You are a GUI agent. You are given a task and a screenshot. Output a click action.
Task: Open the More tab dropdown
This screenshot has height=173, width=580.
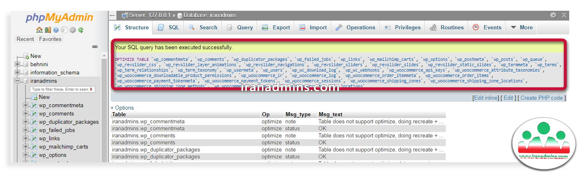pyautogui.click(x=521, y=28)
